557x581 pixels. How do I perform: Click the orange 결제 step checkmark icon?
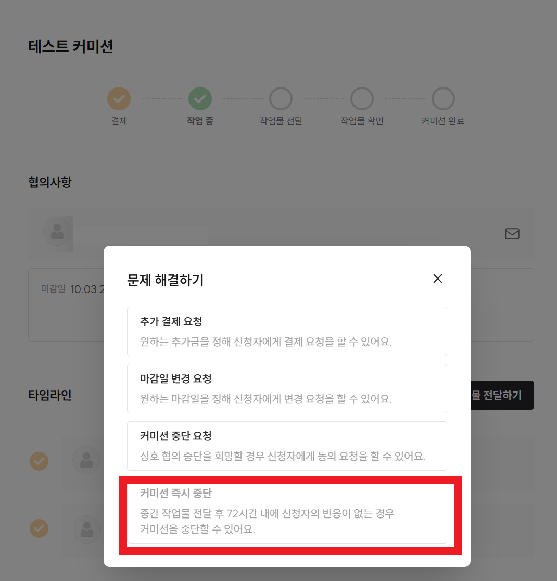coord(119,98)
